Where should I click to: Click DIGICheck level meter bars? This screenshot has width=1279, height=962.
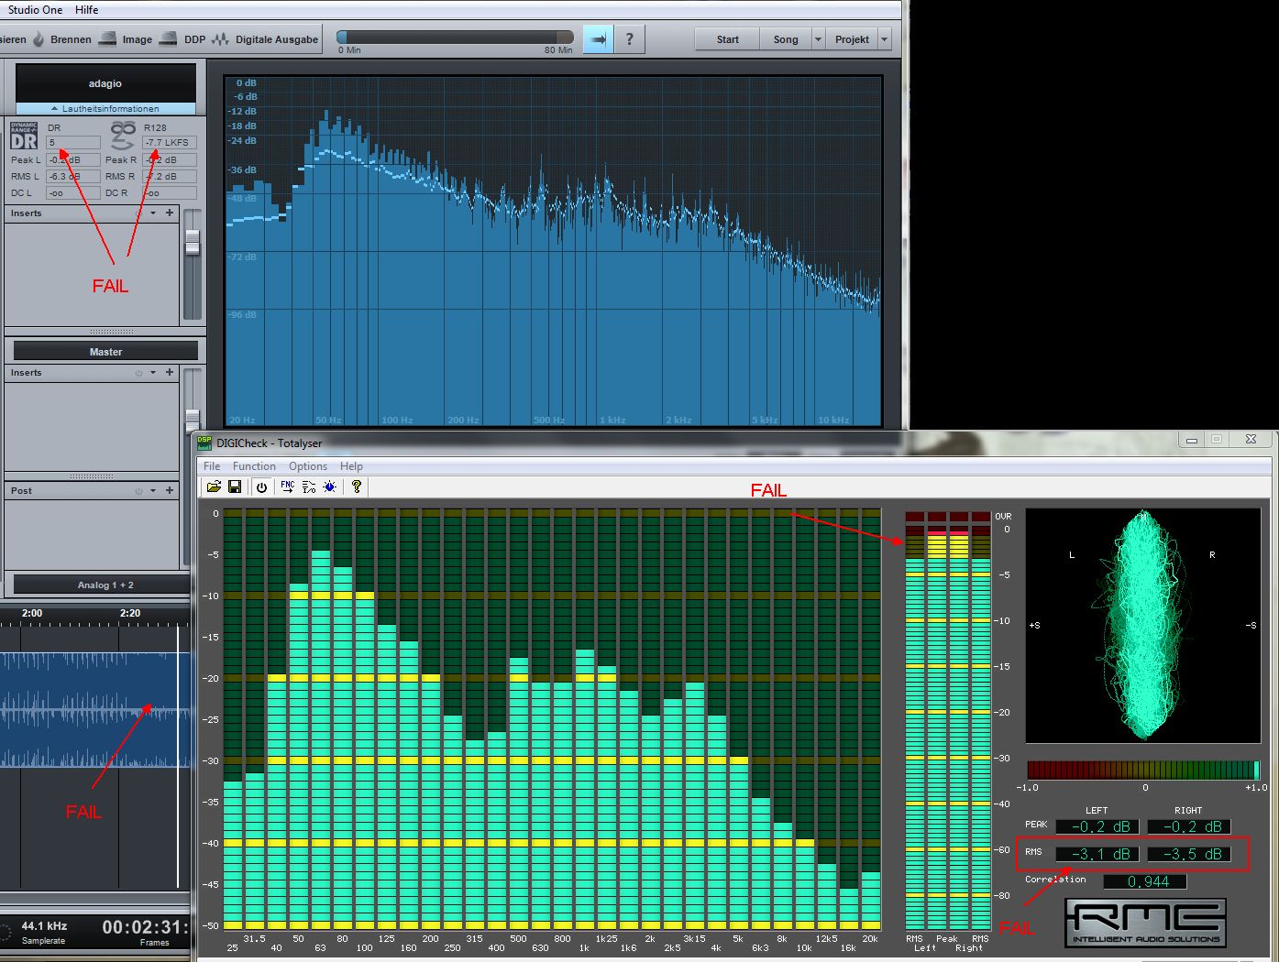coord(948,721)
